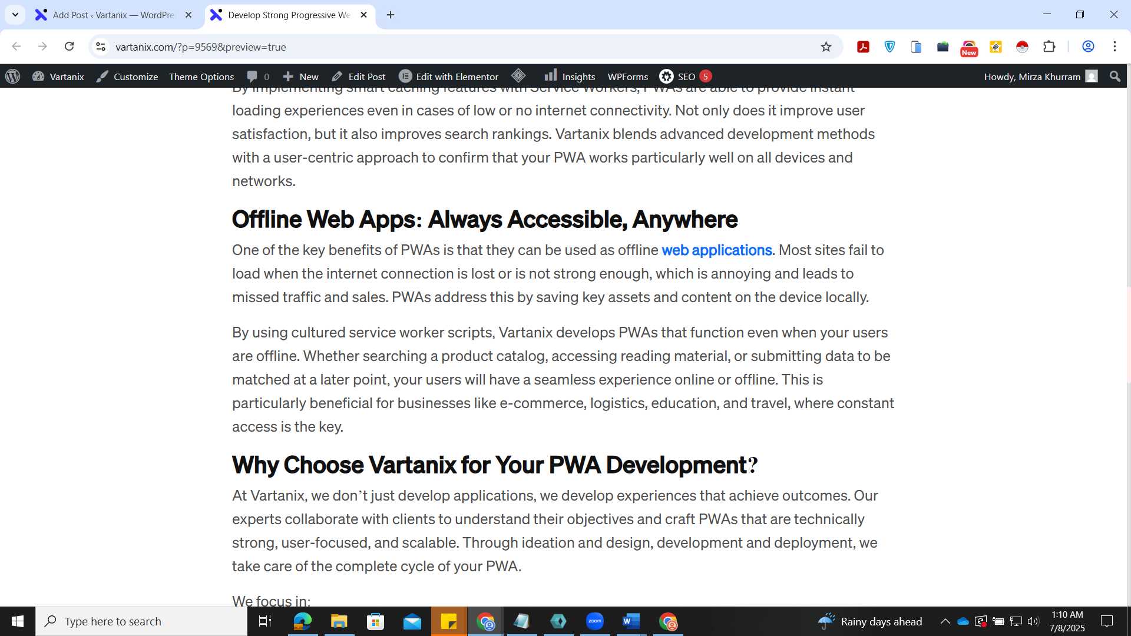Go forward in browser history
Viewport: 1131px width, 636px height.
[42, 47]
